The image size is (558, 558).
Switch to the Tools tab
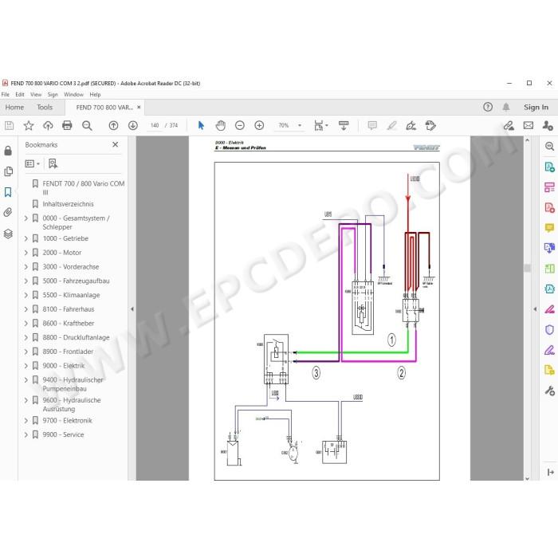pyautogui.click(x=45, y=107)
